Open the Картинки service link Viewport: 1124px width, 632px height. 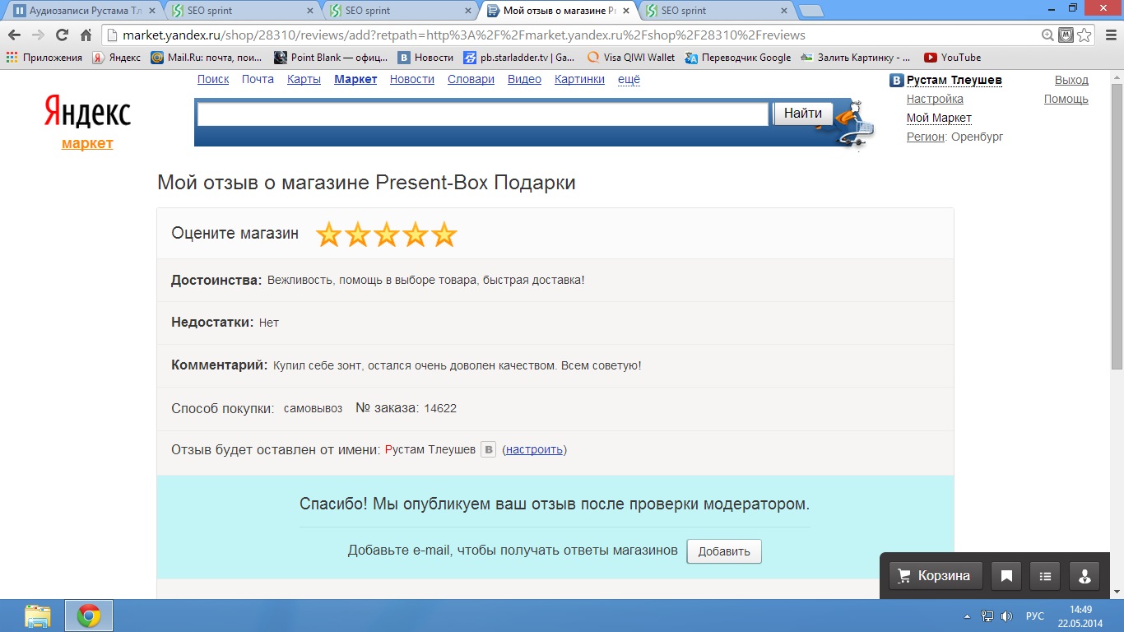tap(579, 79)
